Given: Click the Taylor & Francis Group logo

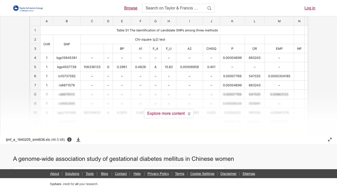Looking at the screenshot, I should pyautogui.click(x=28, y=8).
